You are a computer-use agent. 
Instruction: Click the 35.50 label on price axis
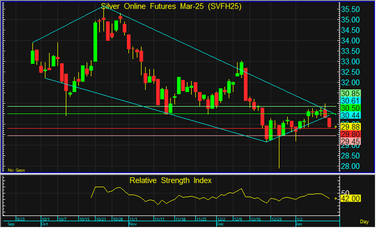350,10
